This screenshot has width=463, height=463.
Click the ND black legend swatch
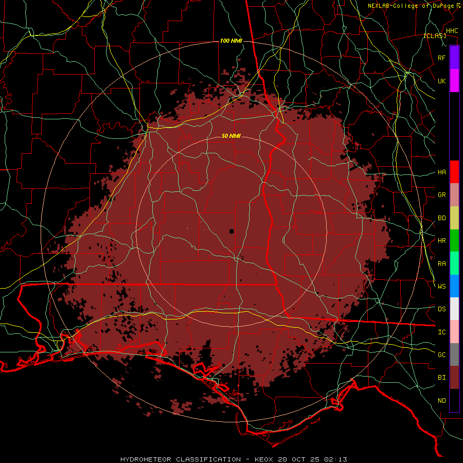pyautogui.click(x=454, y=400)
